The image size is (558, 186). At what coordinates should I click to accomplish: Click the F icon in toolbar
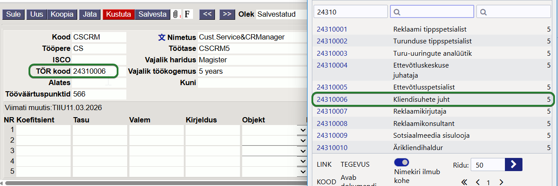click(x=187, y=14)
